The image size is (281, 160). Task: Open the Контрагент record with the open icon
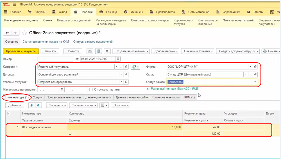pyautogui.click(x=126, y=67)
